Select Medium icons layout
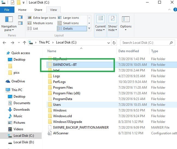177x149 pixels. point(40,23)
